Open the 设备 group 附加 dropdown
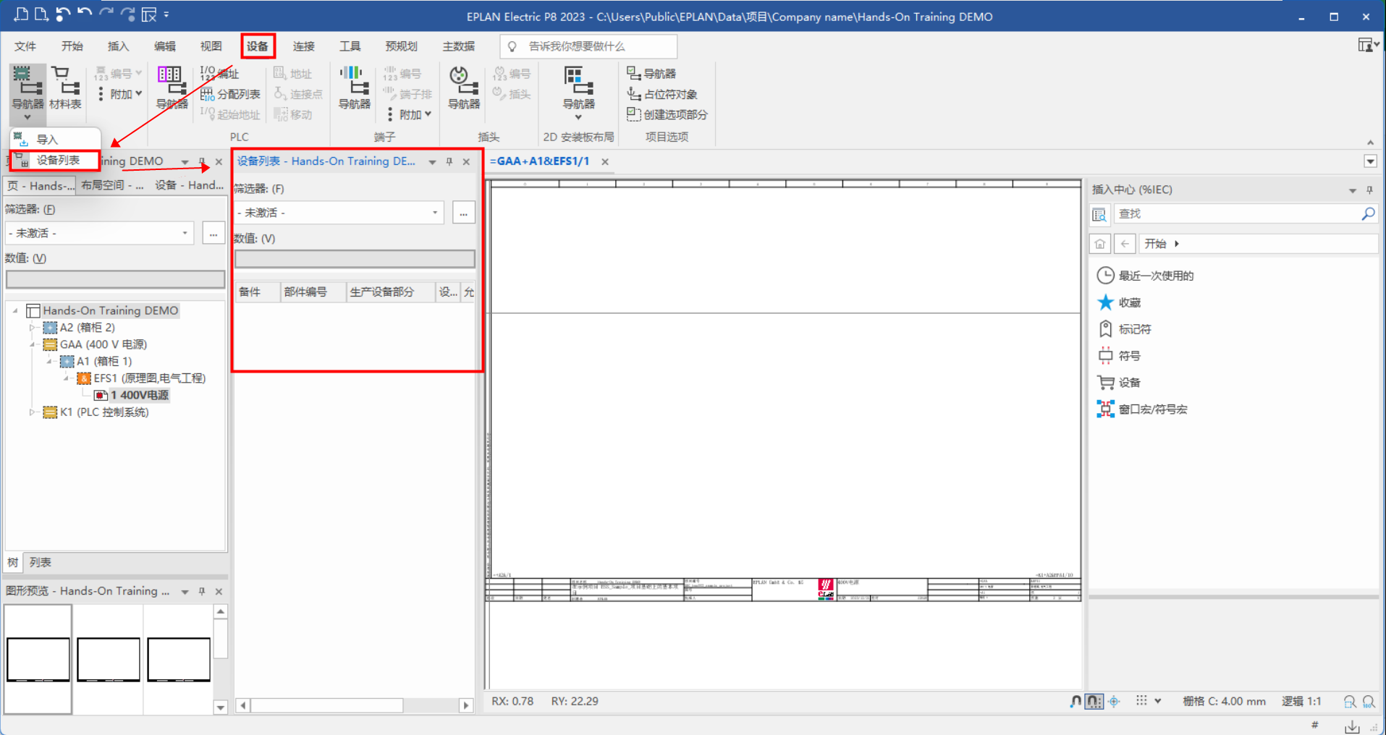 click(x=119, y=94)
